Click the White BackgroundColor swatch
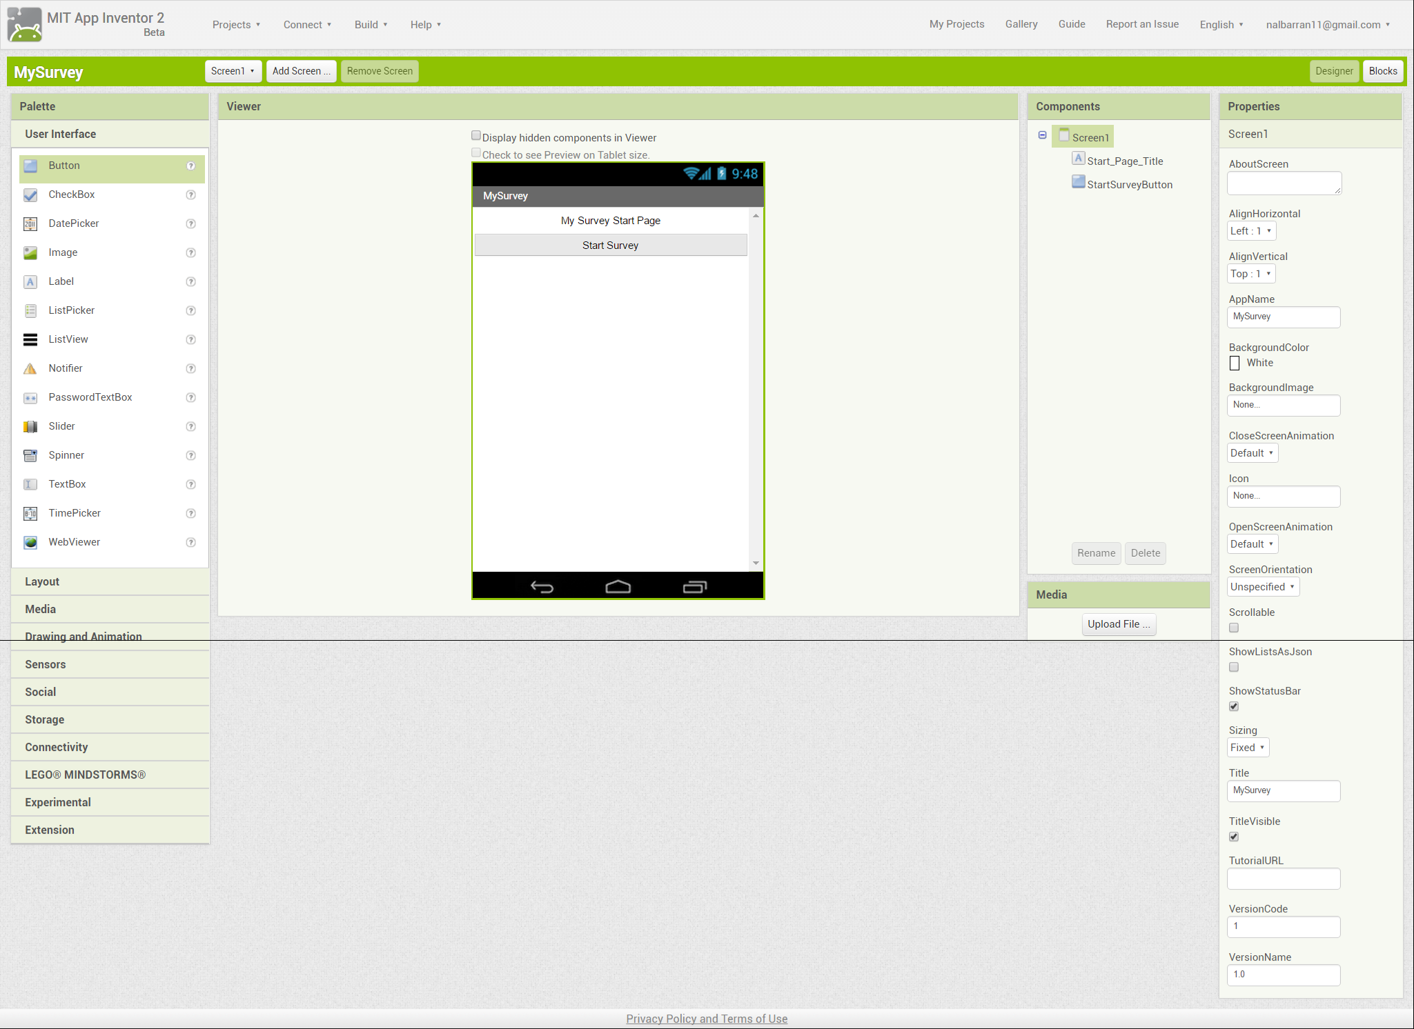 point(1235,363)
